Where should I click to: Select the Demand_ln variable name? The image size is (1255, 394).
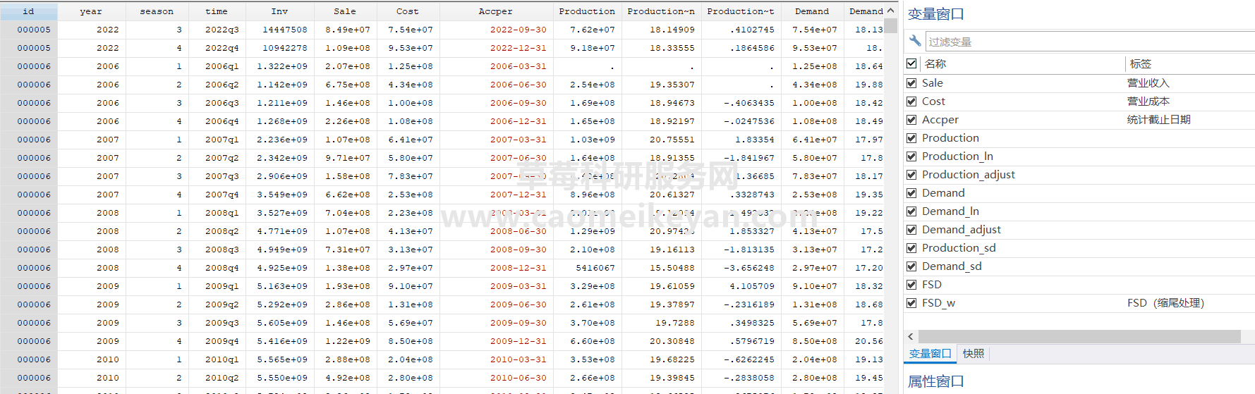[950, 211]
